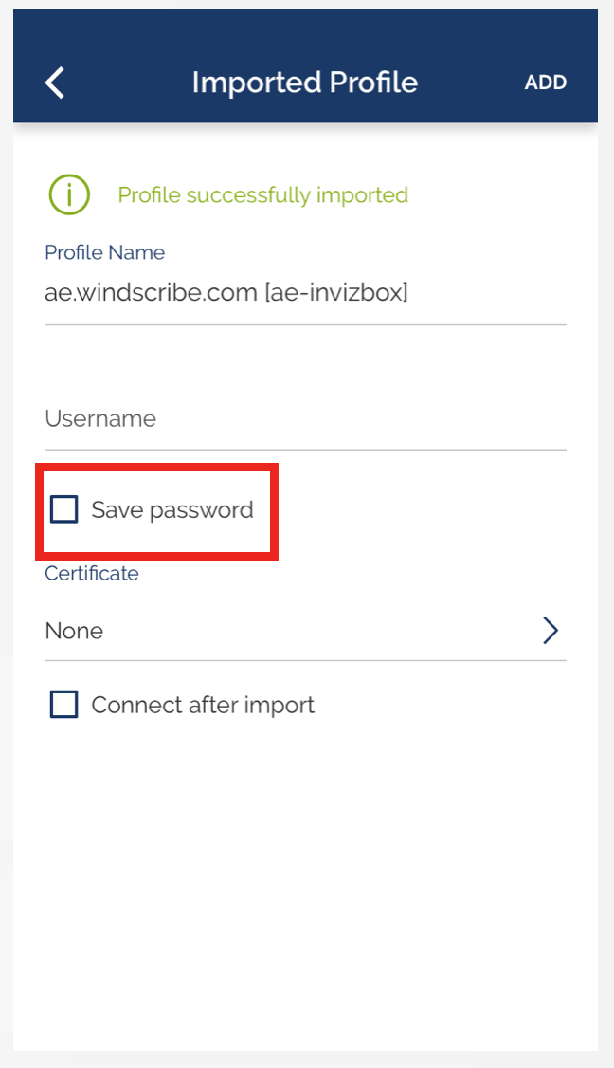614x1068 pixels.
Task: Expand Certificate options via right chevron
Action: click(x=551, y=631)
